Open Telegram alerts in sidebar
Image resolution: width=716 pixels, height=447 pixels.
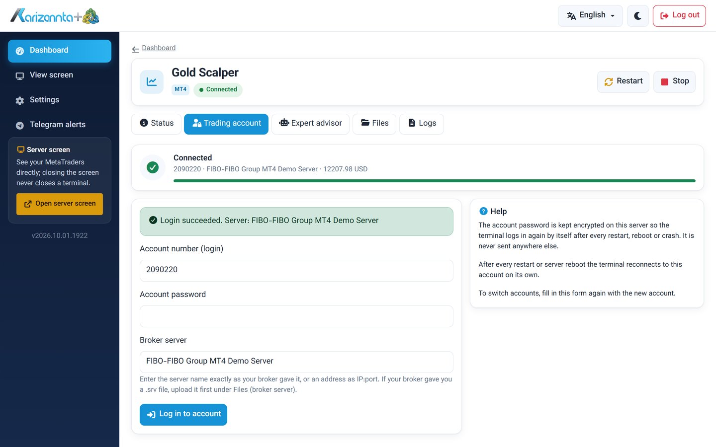point(60,125)
